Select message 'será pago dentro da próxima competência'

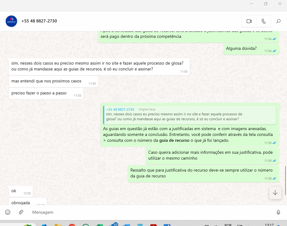click(x=189, y=37)
